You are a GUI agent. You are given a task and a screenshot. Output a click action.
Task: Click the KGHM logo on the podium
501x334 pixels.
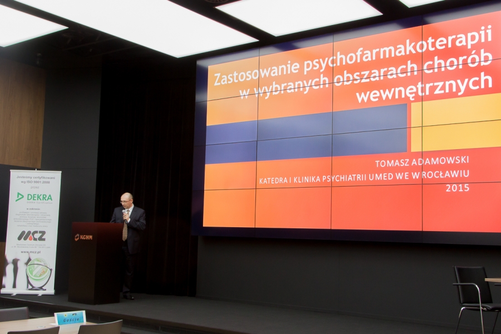tap(84, 237)
